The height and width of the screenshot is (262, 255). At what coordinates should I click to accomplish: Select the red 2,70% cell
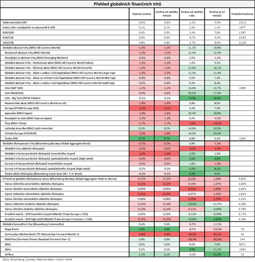pyautogui.click(x=217, y=198)
